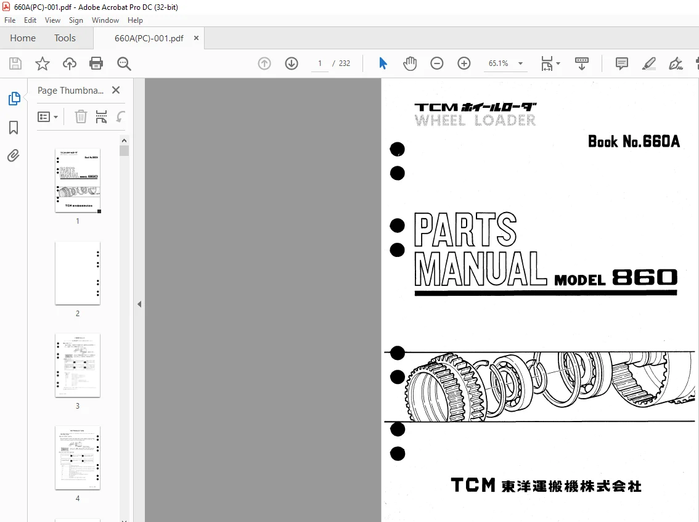Collapse the navigation pane arrow
Image resolution: width=699 pixels, height=522 pixels.
tap(139, 304)
